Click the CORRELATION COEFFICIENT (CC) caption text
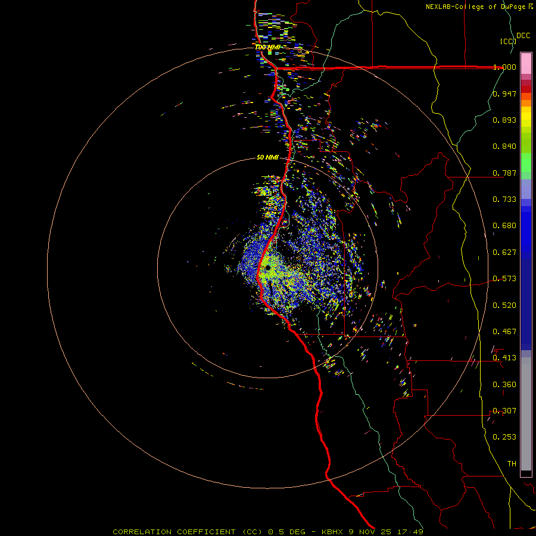Viewport: 536px width, 536px height. coord(188,532)
